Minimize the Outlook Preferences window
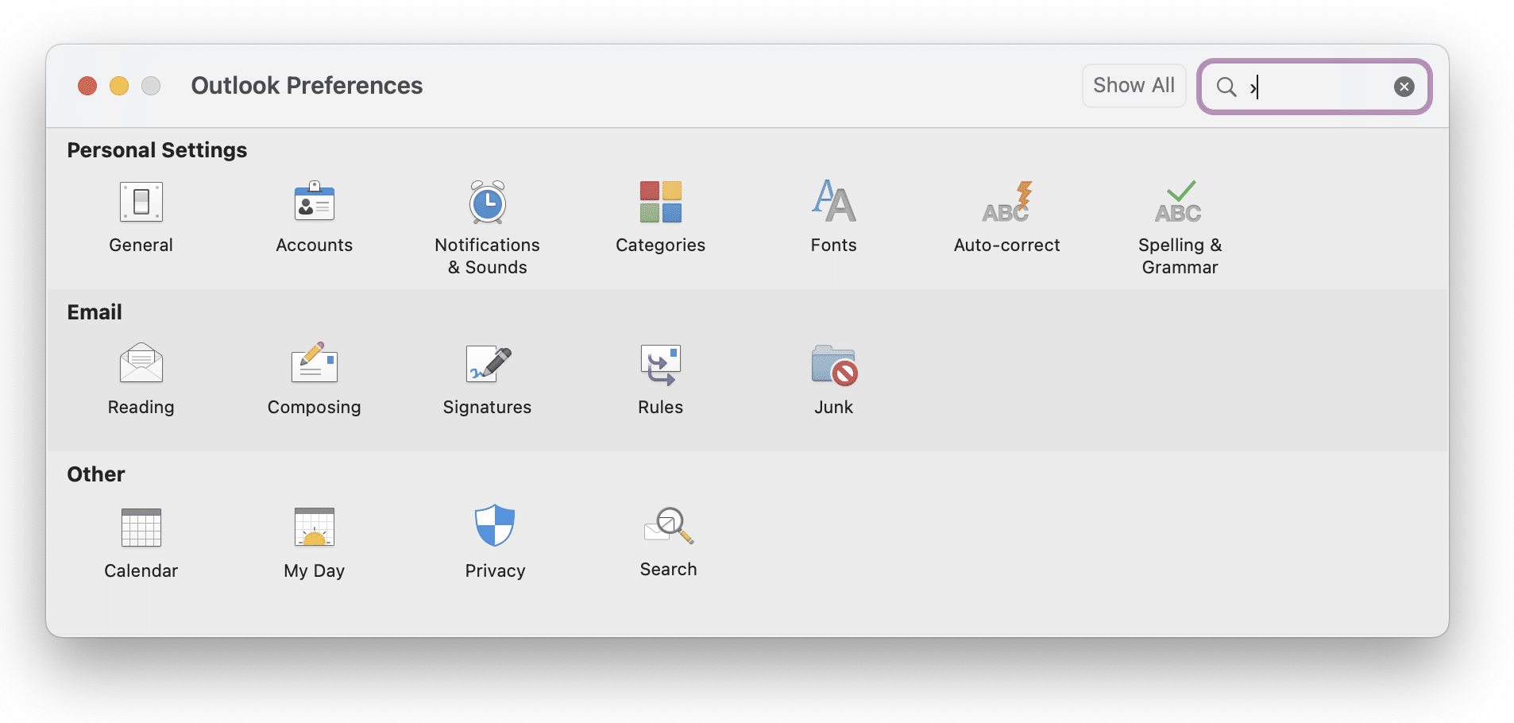The image size is (1514, 723). pyautogui.click(x=119, y=86)
